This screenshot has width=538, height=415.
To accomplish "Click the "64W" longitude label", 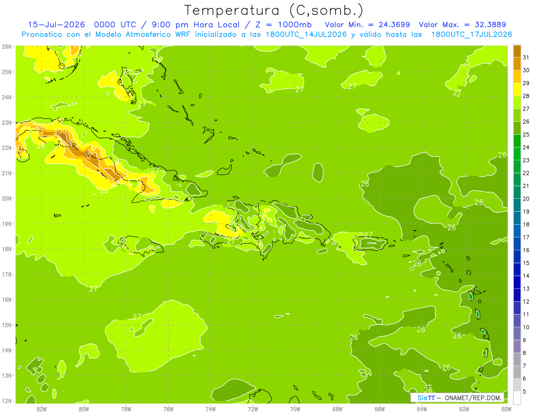I will [422, 409].
